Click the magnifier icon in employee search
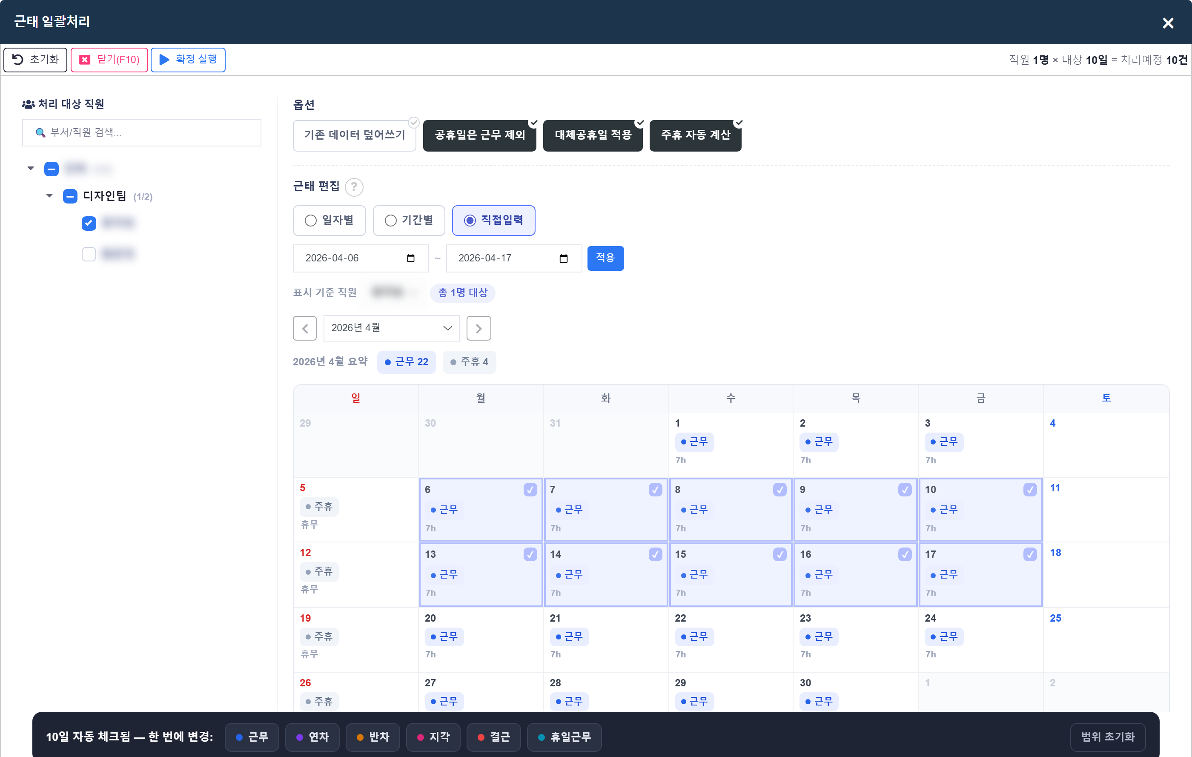This screenshot has width=1192, height=757. click(40, 133)
